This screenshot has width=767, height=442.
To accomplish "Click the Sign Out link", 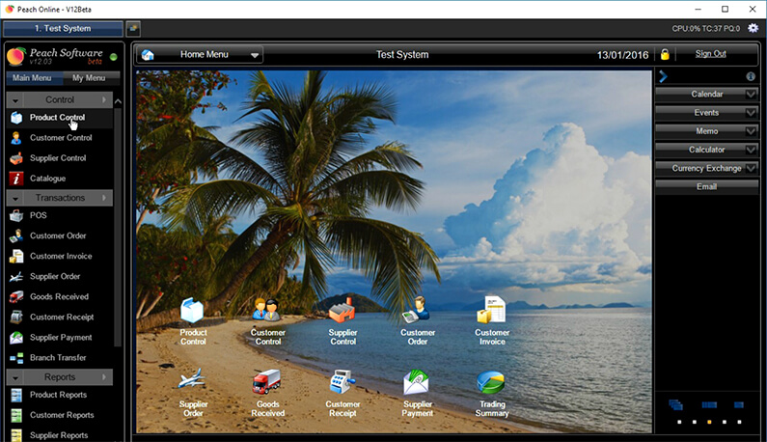I will pyautogui.click(x=710, y=54).
